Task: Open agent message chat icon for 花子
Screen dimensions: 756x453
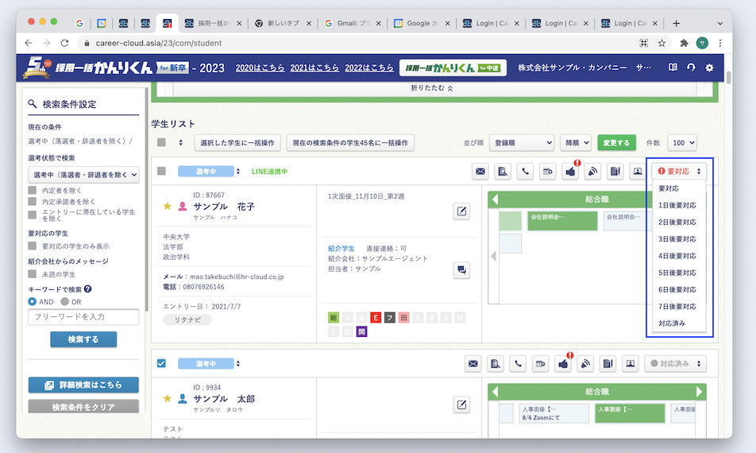Action: 461,270
